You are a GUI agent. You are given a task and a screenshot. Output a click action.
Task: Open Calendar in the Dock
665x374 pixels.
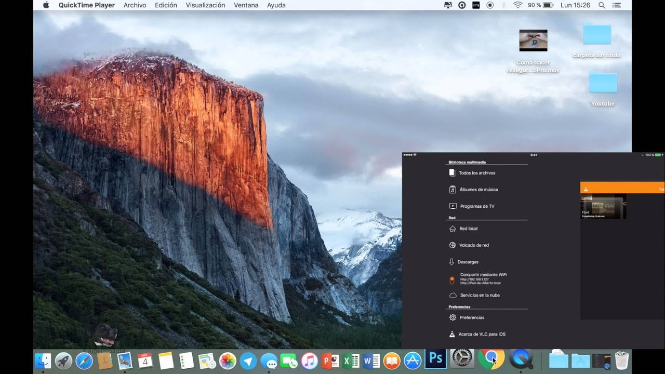click(145, 360)
